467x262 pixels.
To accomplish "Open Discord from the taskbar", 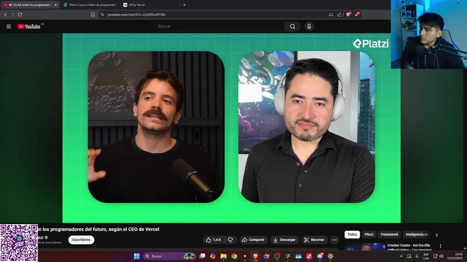I will (320, 256).
